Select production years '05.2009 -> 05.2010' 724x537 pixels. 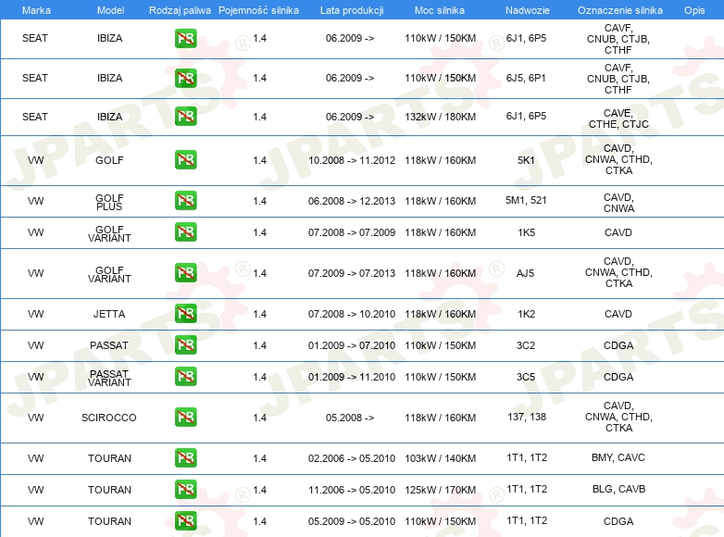(x=352, y=521)
